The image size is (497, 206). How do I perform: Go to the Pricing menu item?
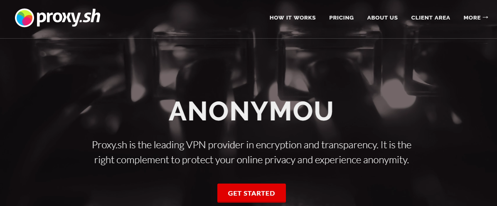tap(341, 18)
